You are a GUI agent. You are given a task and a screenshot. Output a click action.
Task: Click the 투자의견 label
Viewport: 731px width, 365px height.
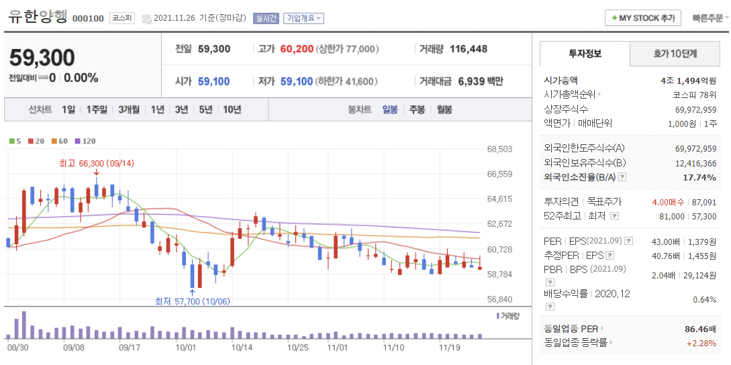pos(561,203)
